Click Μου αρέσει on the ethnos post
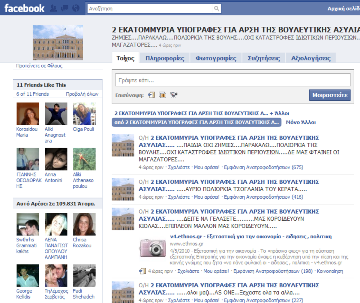This screenshot has width=360, height=303. (x=216, y=271)
